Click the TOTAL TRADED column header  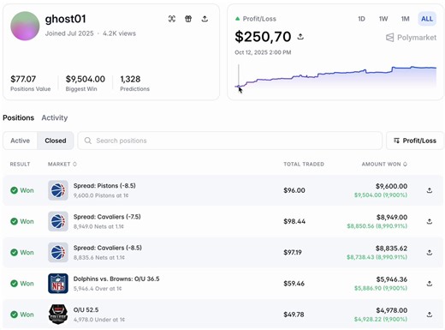click(304, 164)
